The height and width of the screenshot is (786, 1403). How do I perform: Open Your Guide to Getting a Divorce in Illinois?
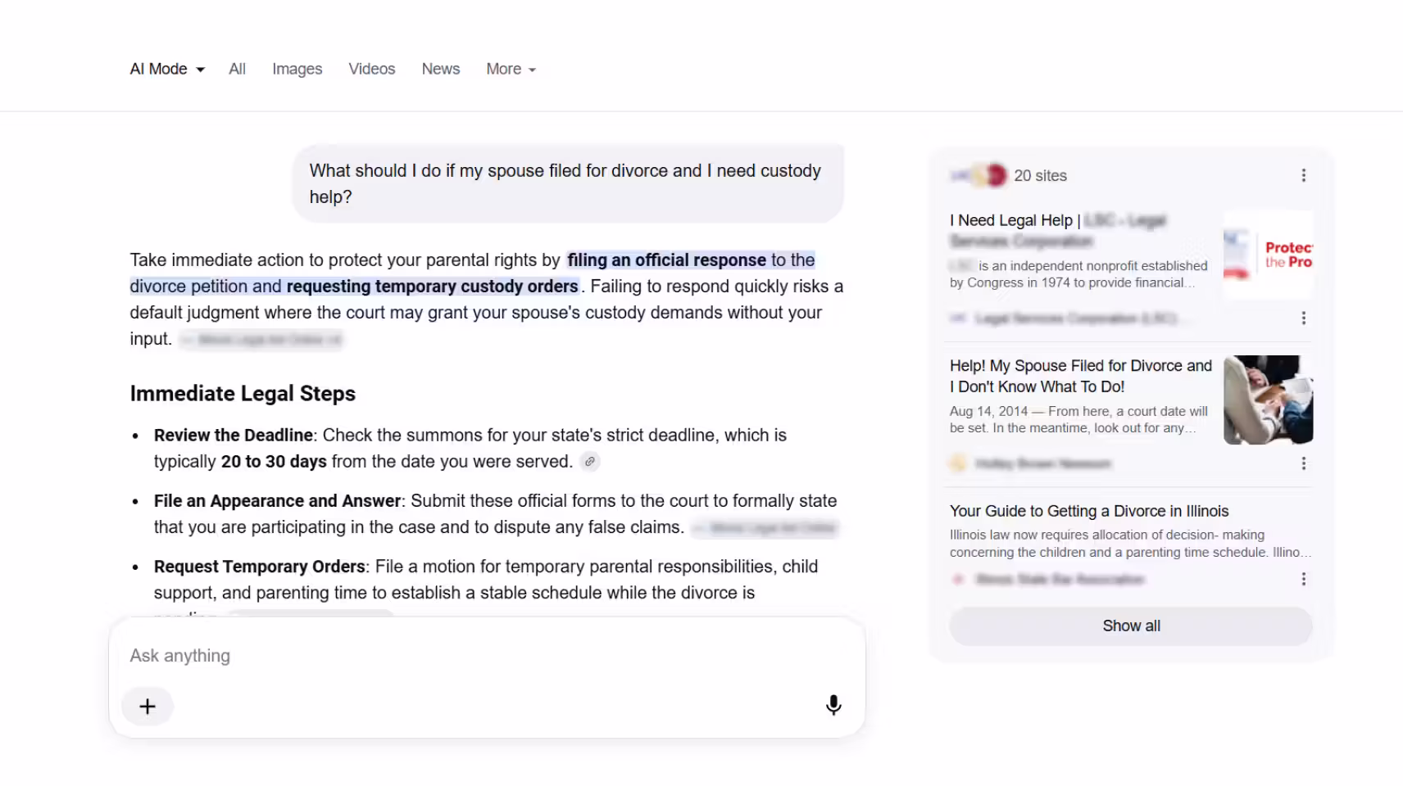[x=1089, y=511]
